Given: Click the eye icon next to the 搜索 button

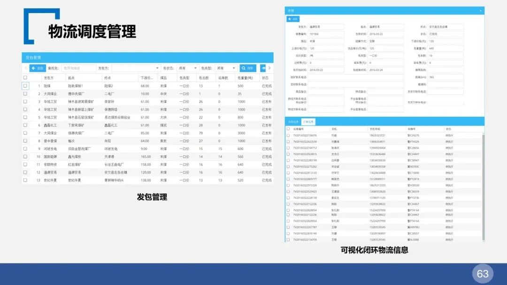Looking at the screenshot, I should pyautogui.click(x=263, y=68).
